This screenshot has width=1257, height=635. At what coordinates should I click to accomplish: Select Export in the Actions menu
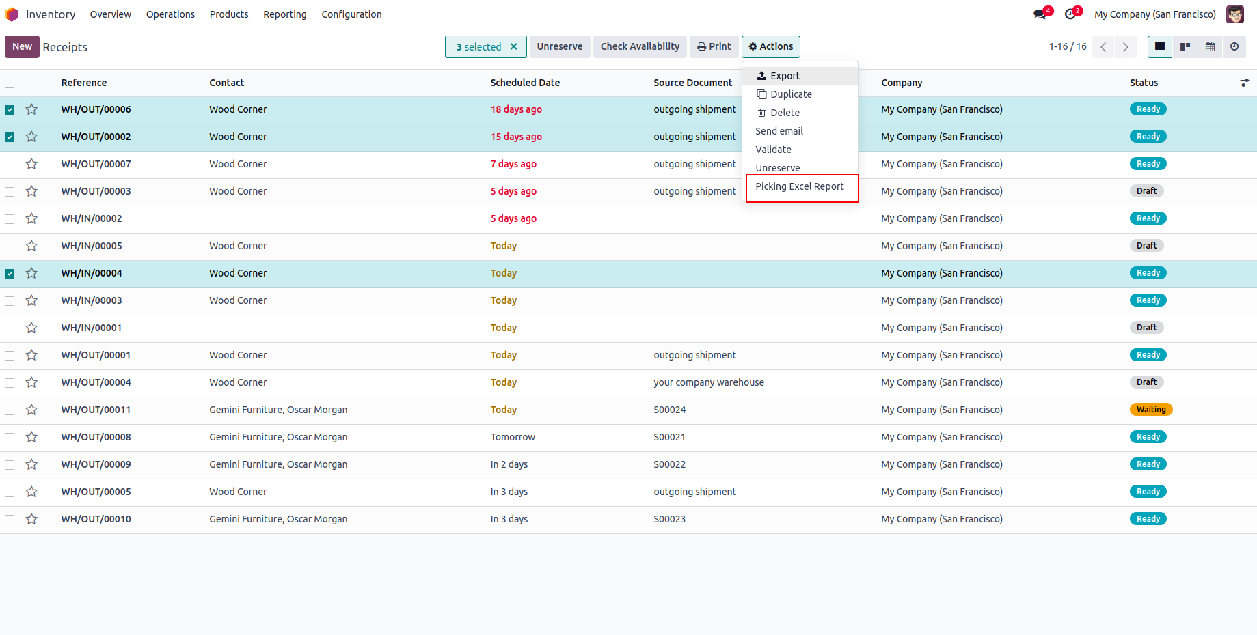click(784, 76)
